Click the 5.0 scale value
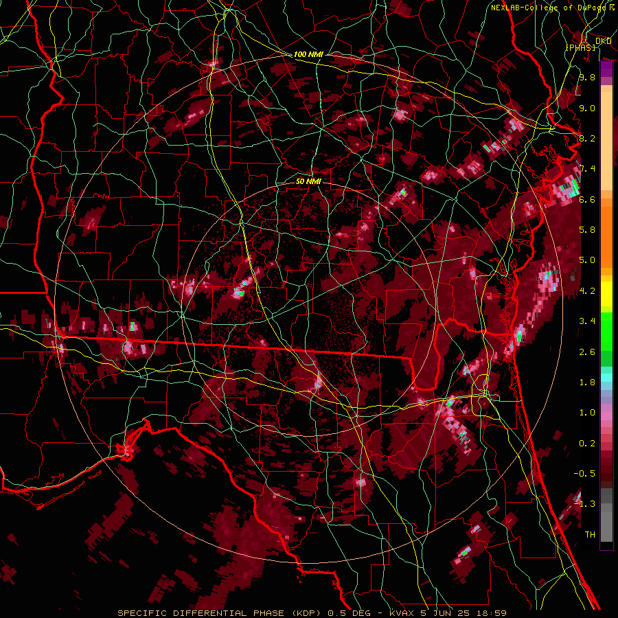This screenshot has width=618, height=618. [x=587, y=260]
